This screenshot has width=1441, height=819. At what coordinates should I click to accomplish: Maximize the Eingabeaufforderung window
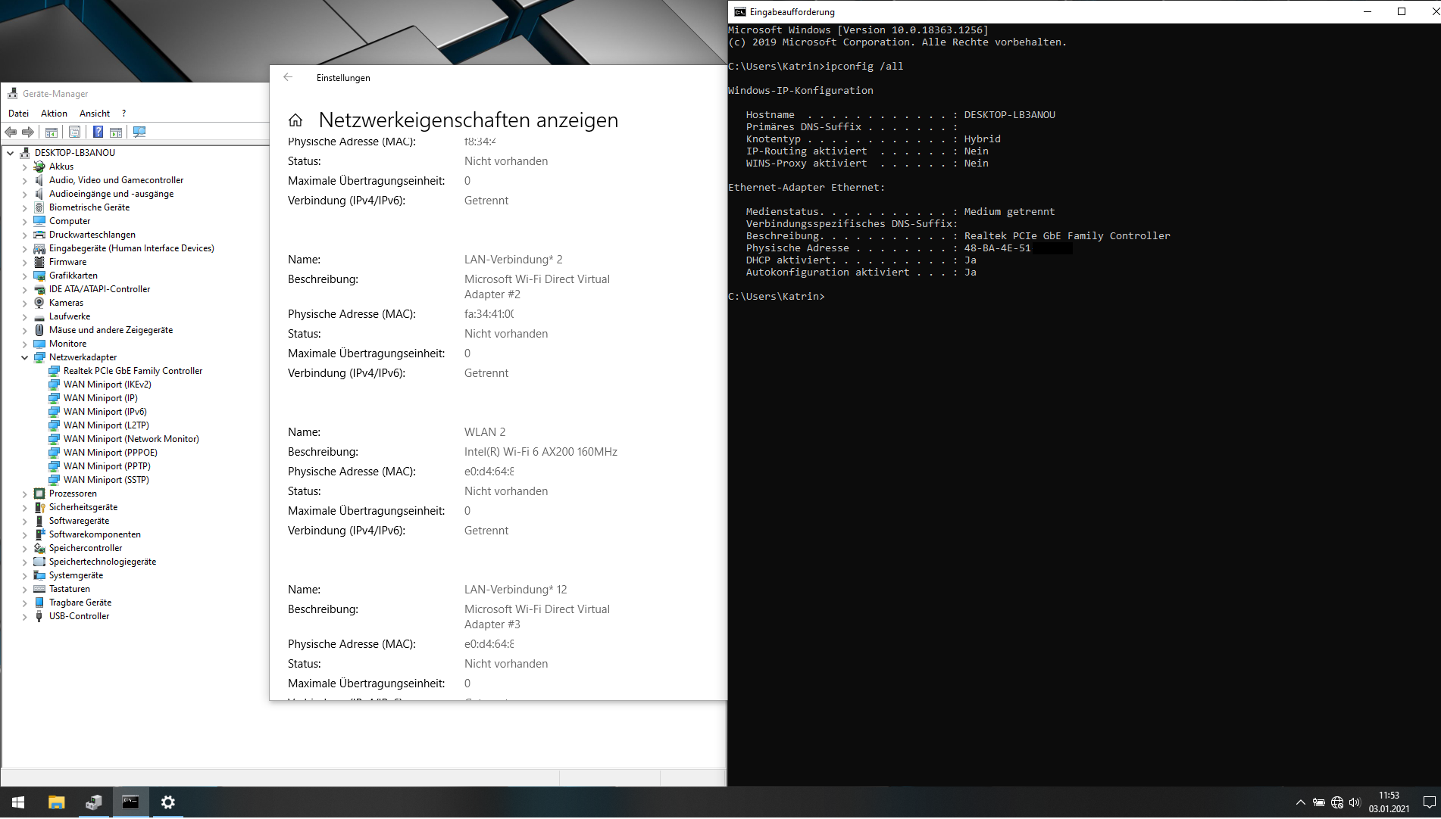[1402, 11]
